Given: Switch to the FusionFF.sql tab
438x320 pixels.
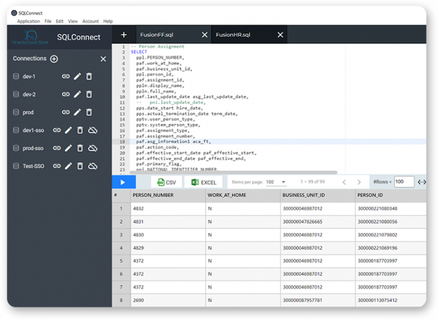Looking at the screenshot, I should (156, 34).
